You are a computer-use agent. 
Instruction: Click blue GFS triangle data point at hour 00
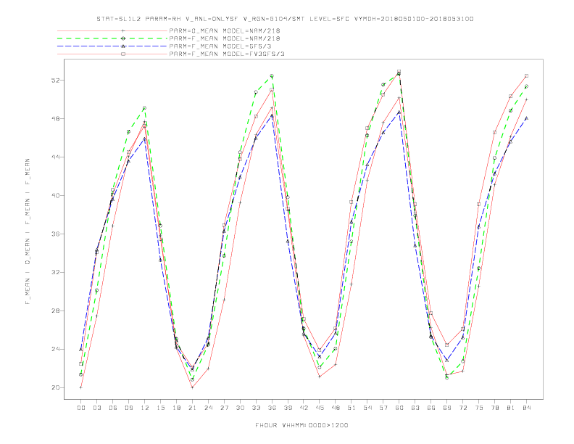[x=81, y=350]
